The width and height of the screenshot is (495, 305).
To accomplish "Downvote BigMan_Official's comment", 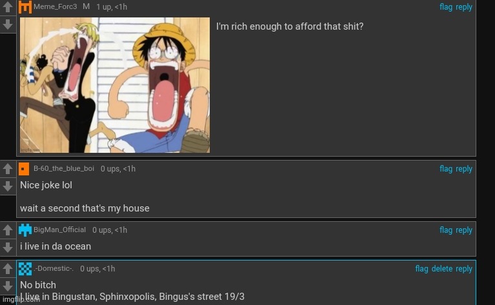I will click(x=7, y=246).
